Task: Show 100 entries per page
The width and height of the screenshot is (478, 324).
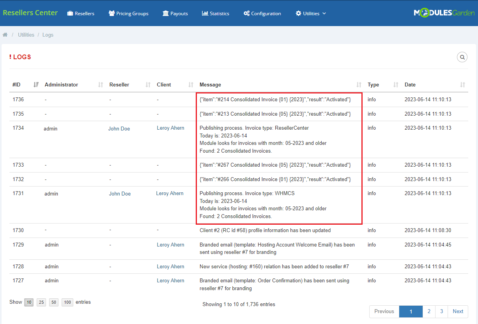Action: pos(67,302)
